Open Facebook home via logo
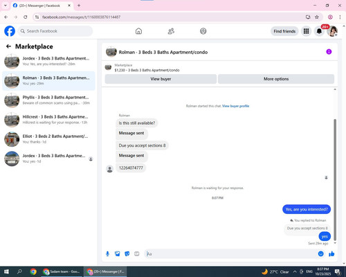 tap(10, 31)
